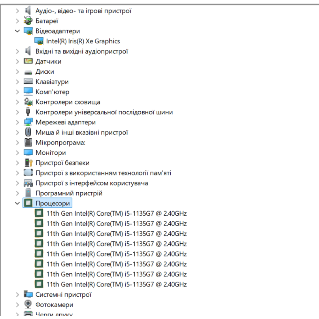Collapse the Відеоадаптери category
The image size is (319, 319).
(x=17, y=31)
